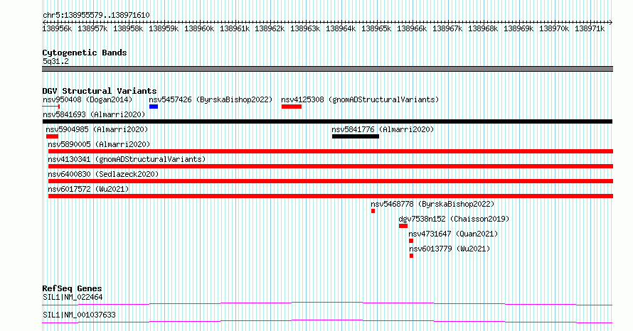Open the nsv5890005 (Almarri2020) label
Image resolution: width=633 pixels, height=331 pixels.
(x=99, y=144)
